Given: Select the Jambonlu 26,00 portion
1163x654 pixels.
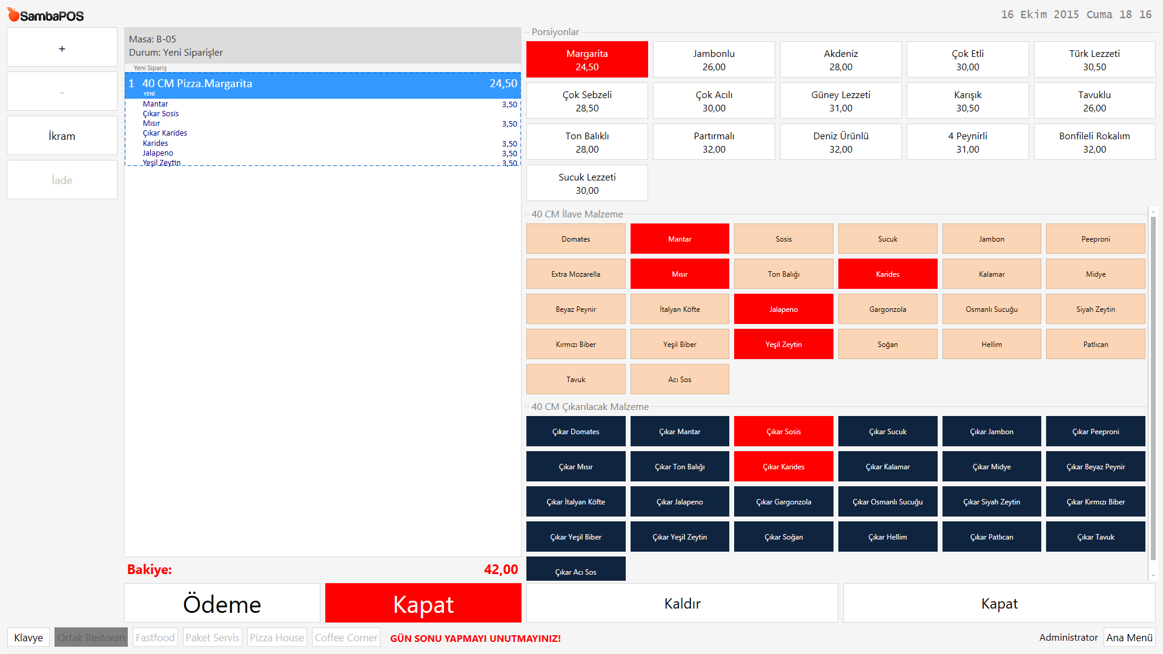Looking at the screenshot, I should coord(714,59).
